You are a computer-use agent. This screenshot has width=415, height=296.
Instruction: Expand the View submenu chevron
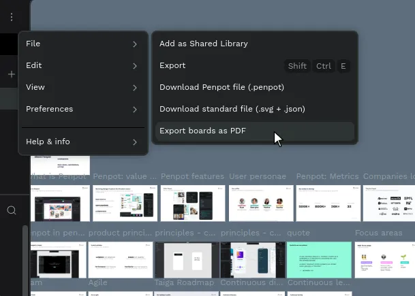135,88
